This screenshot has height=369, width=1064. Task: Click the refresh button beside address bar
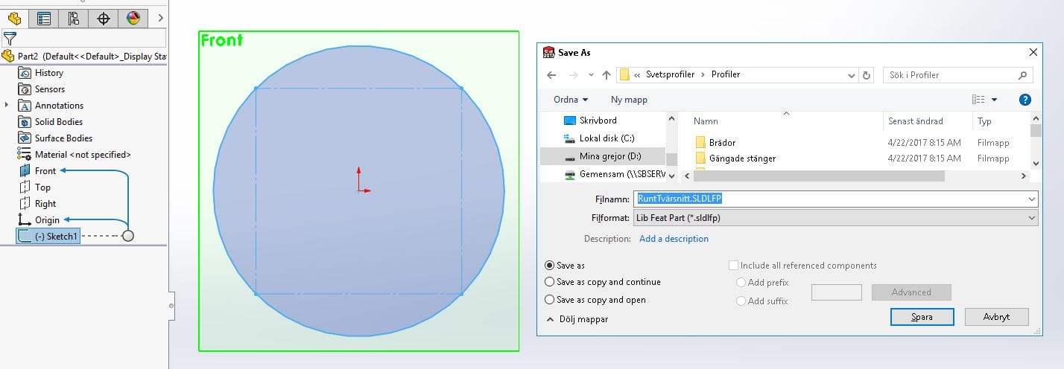tap(867, 75)
